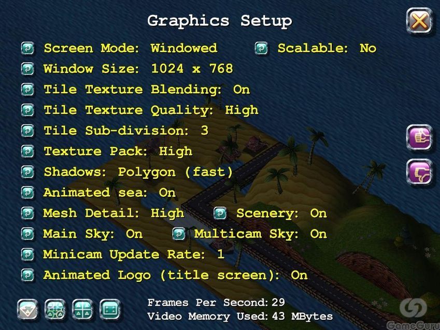
Task: Toggle the Multicam Sky setting
Action: click(x=179, y=234)
